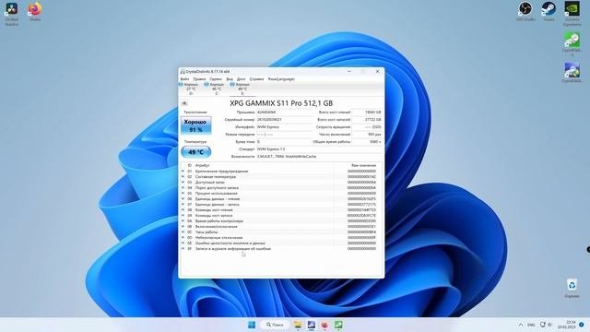Click the Общее время работы value field
The height and width of the screenshot is (332, 590).
tap(367, 142)
